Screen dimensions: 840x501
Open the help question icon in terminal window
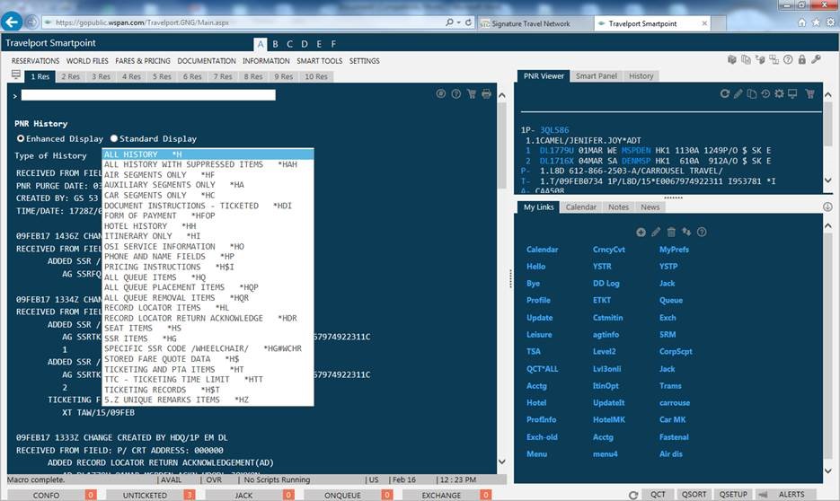[x=455, y=94]
